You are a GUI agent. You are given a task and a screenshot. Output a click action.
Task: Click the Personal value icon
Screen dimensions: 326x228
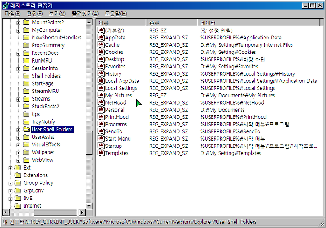point(101,110)
